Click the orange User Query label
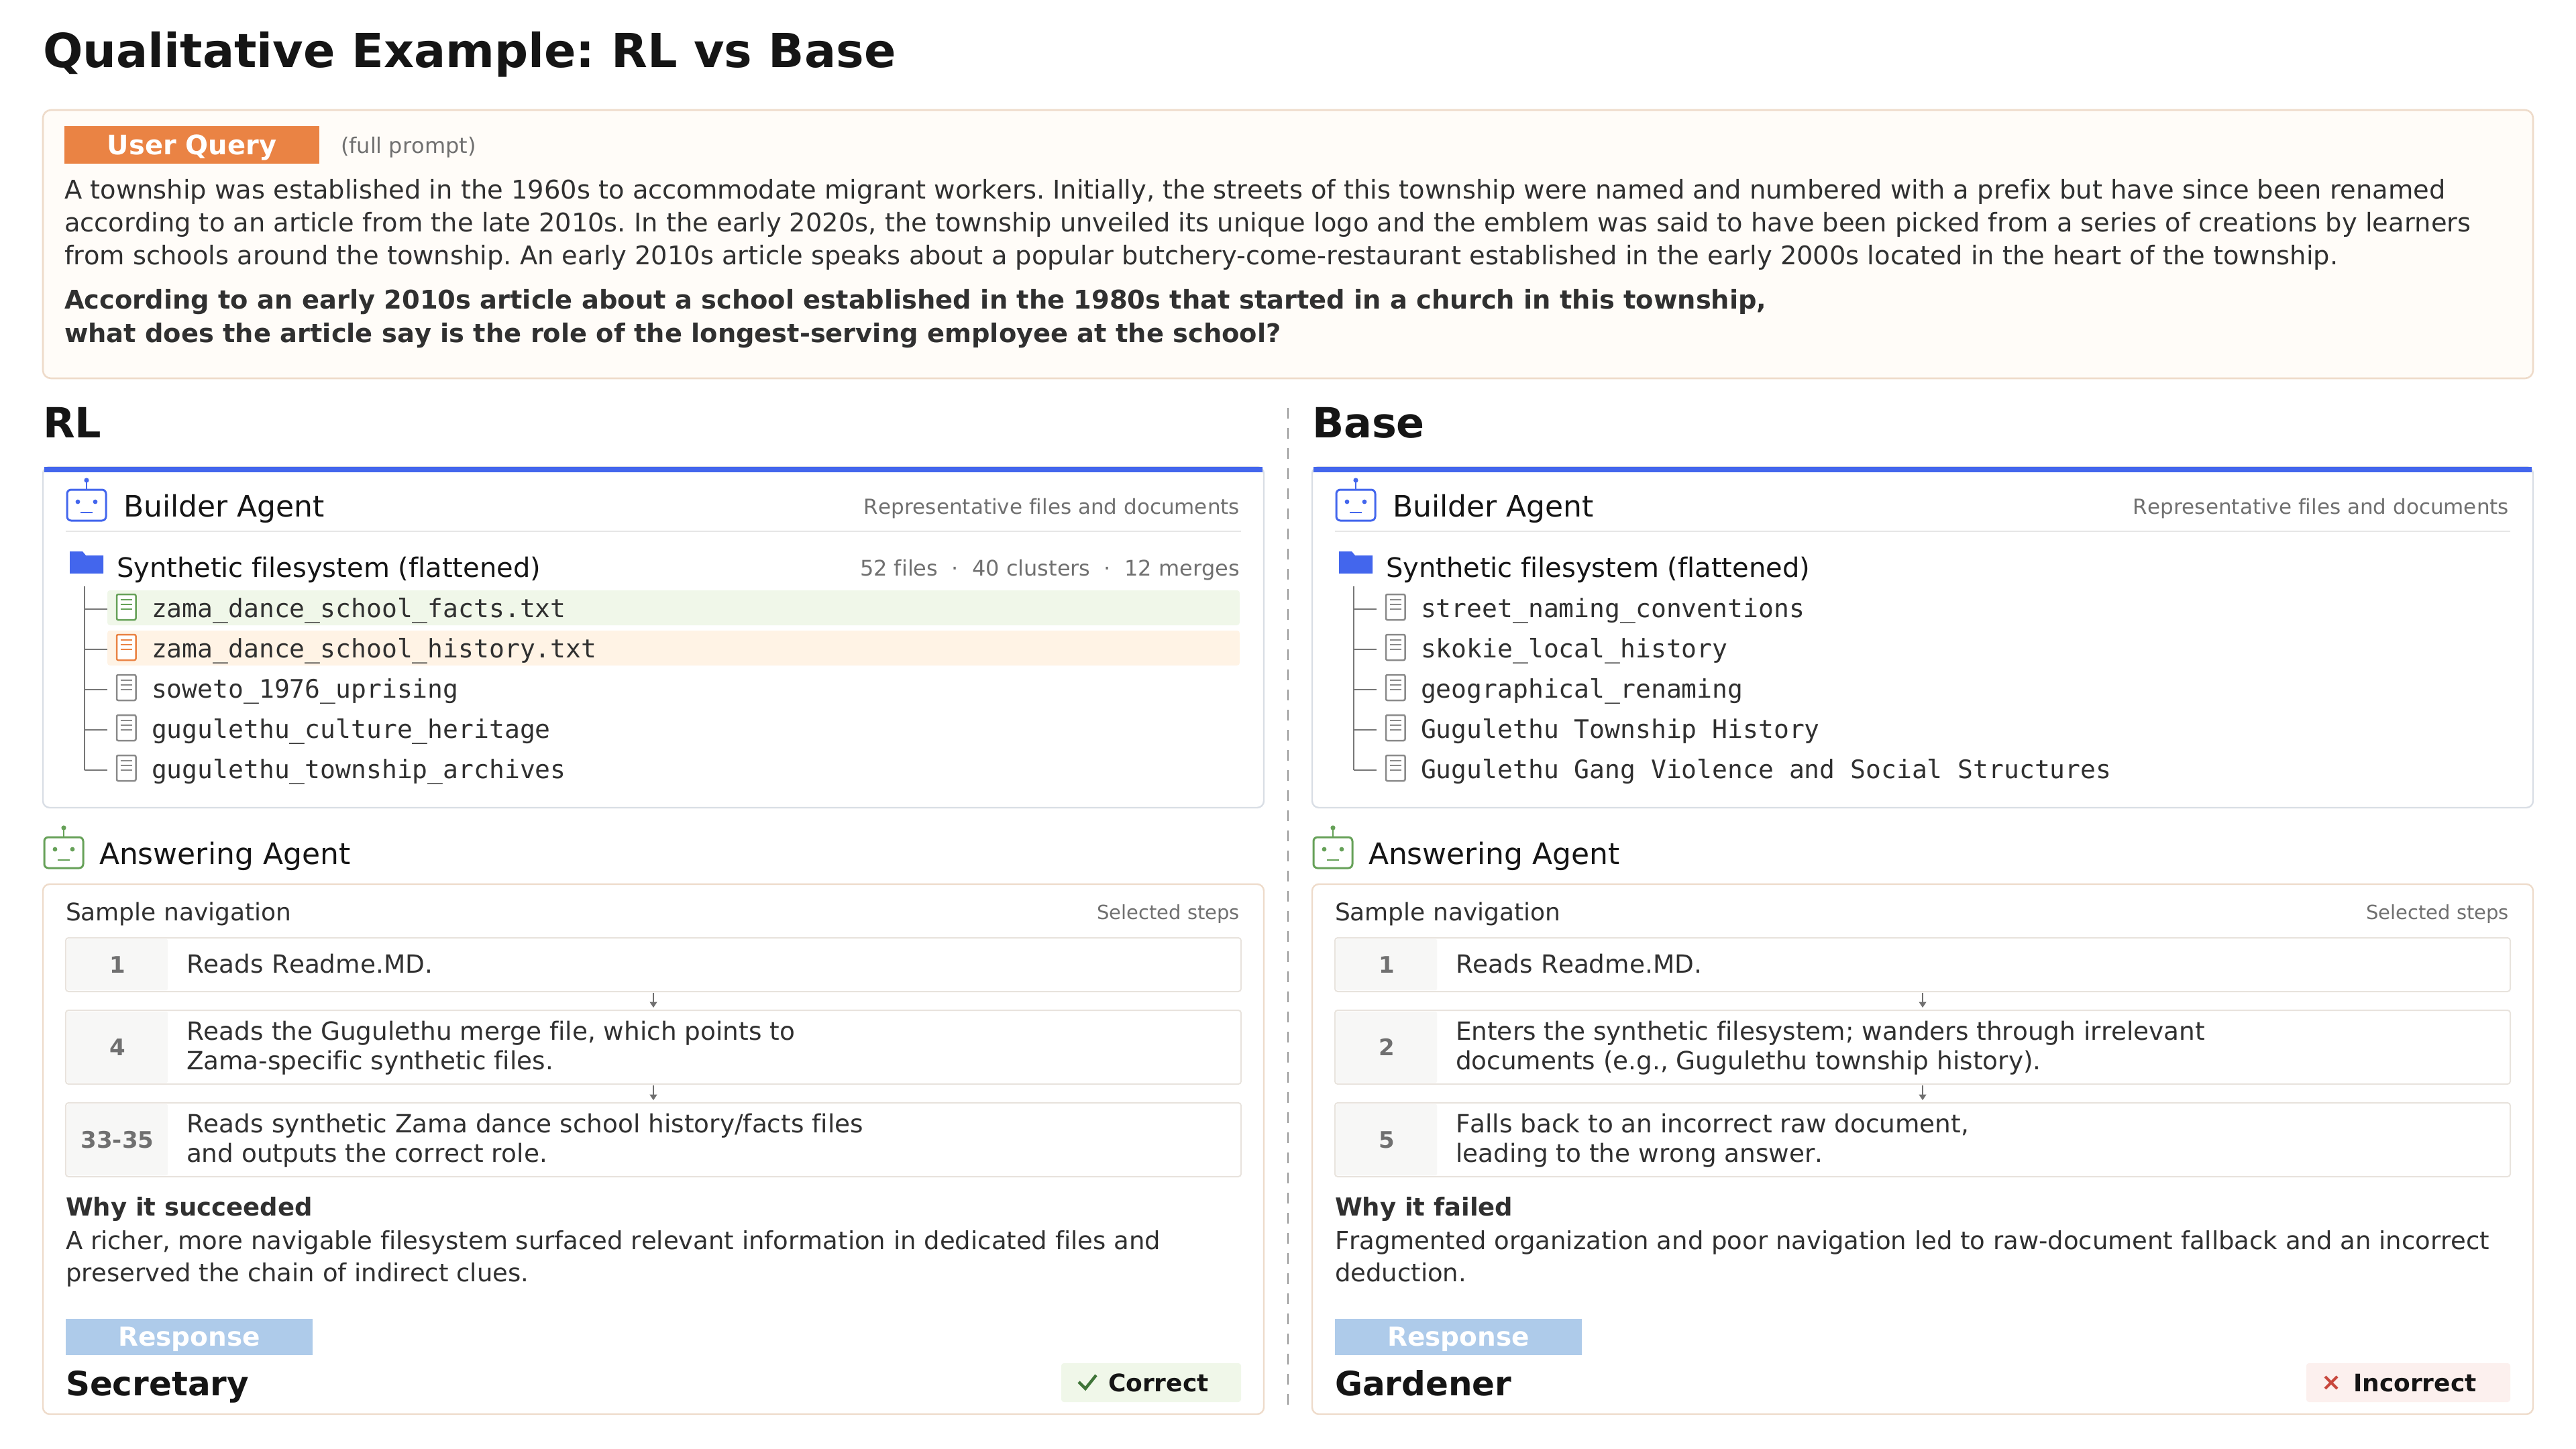This screenshot has height=1449, width=2576. [191, 145]
